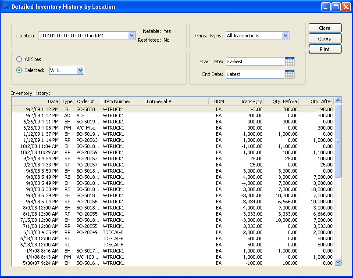Minimize the Detailed Inventory History window
The width and height of the screenshot is (353, 278).
(x=326, y=7)
